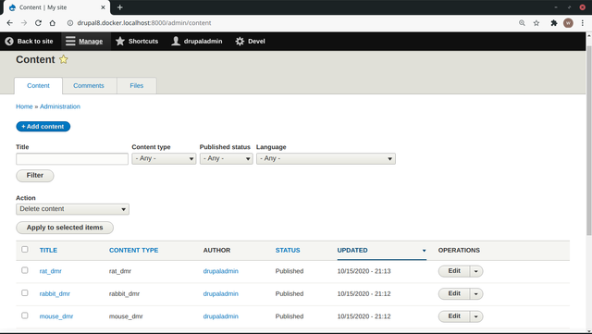Open the Language dropdown
This screenshot has width=592, height=334.
tap(326, 159)
